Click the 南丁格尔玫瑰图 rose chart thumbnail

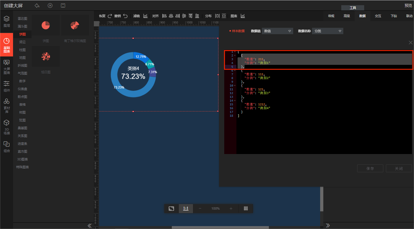point(75,25)
